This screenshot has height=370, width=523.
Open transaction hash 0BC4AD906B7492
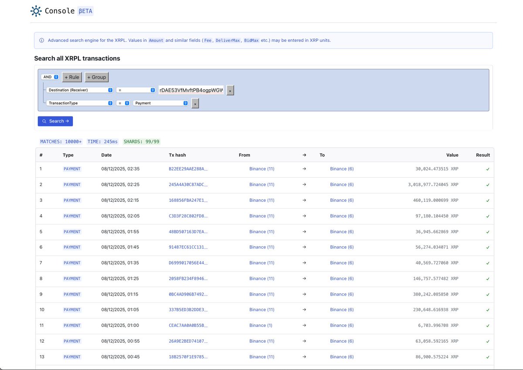[x=188, y=294]
